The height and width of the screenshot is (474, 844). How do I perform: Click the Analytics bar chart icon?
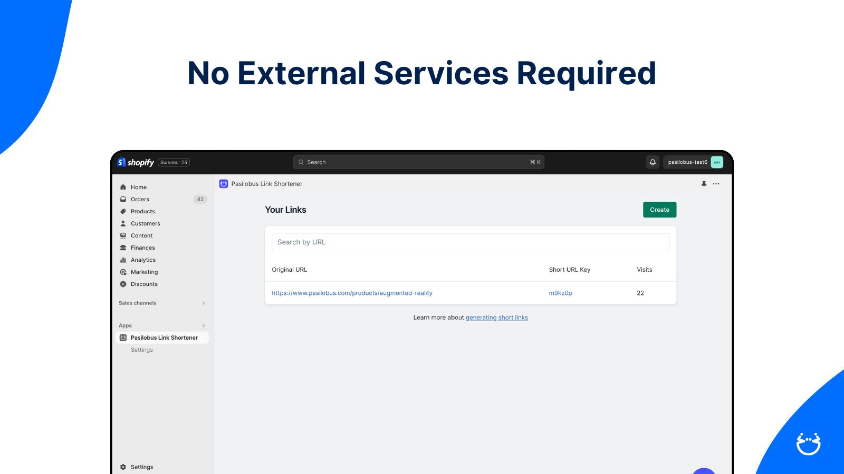[x=123, y=260]
